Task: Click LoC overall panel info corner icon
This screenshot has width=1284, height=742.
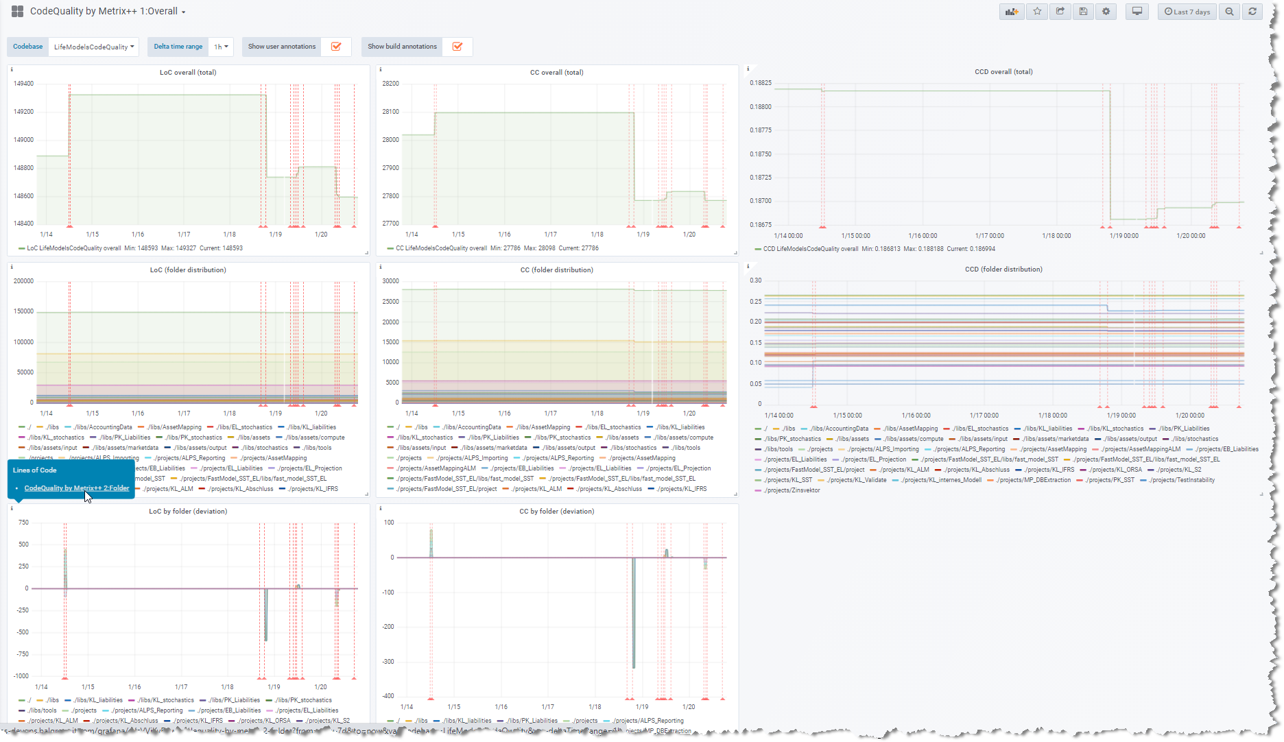Action: click(12, 69)
